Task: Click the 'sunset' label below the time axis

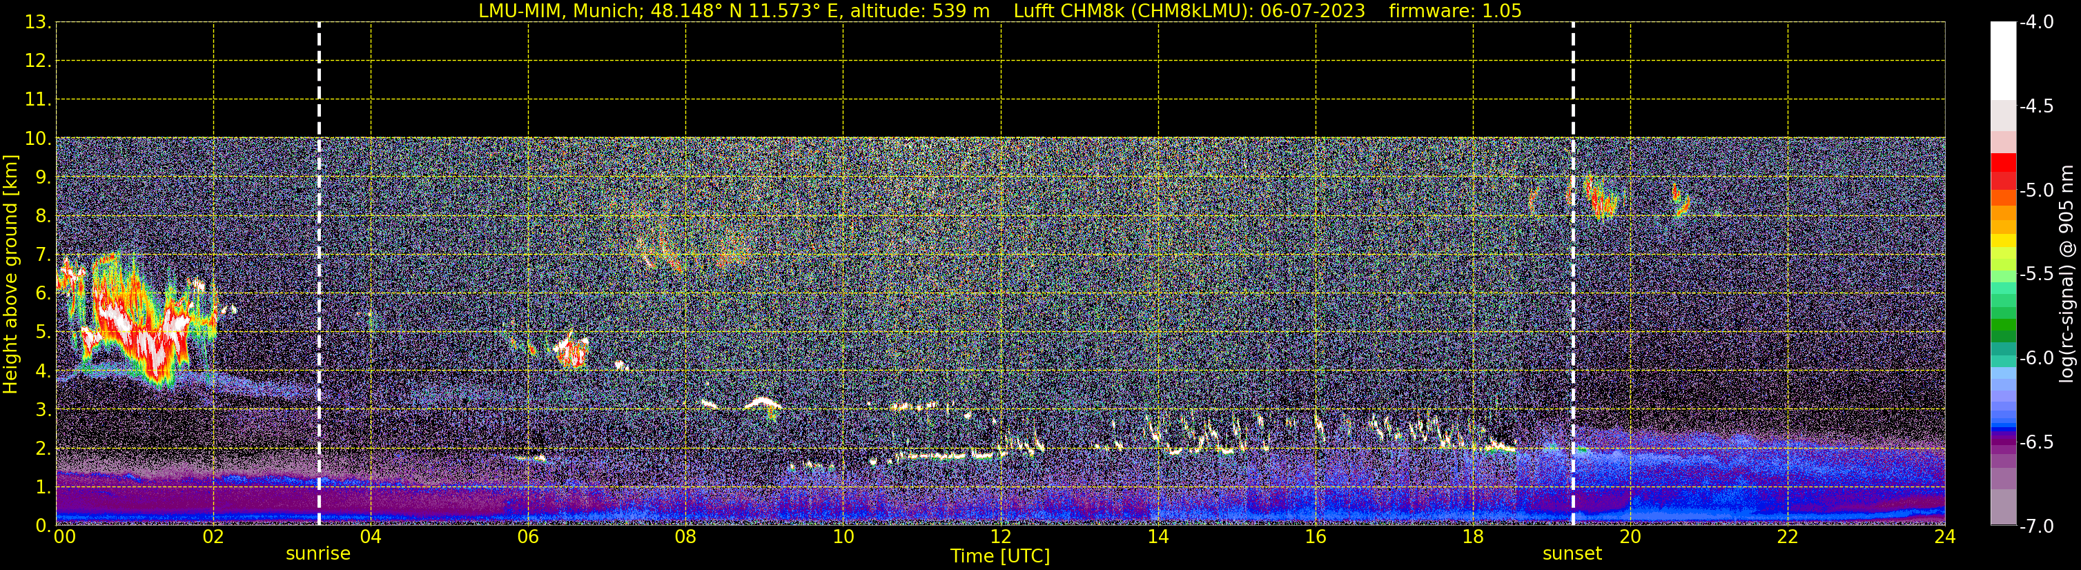Action: pyautogui.click(x=1572, y=554)
